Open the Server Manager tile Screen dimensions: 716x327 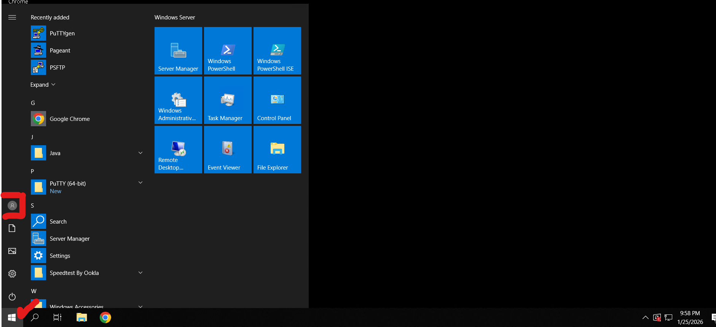tap(178, 51)
